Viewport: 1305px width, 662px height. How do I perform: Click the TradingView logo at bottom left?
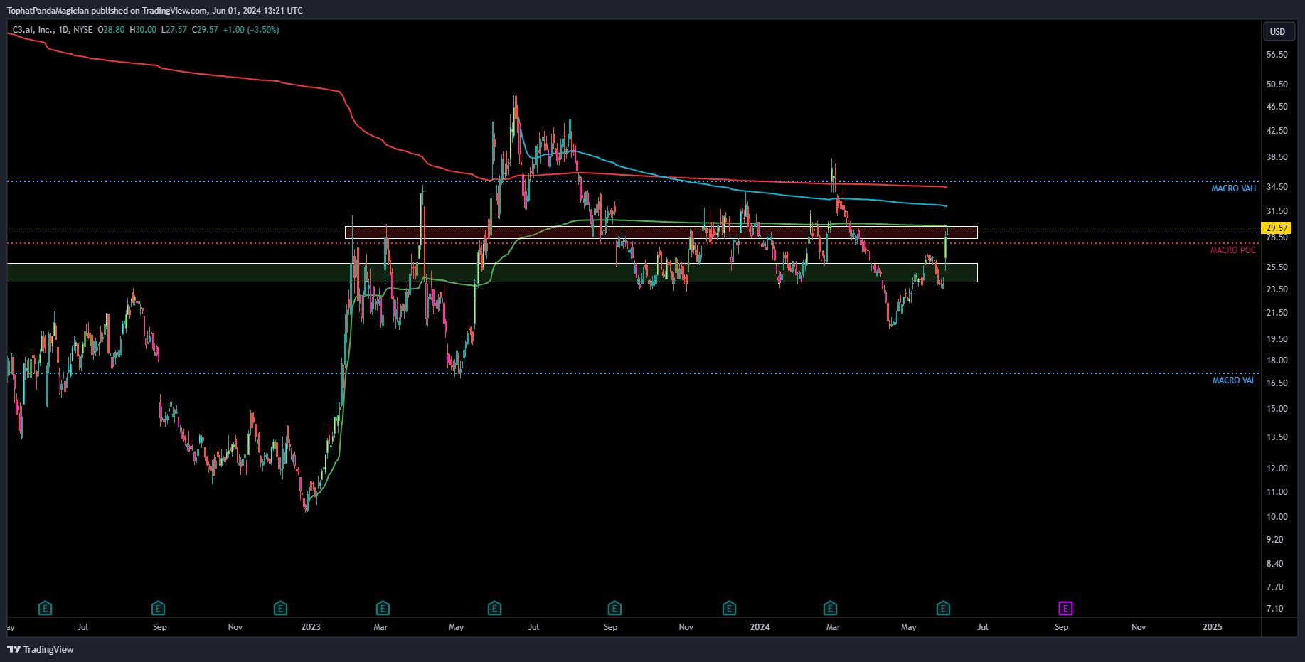[41, 649]
